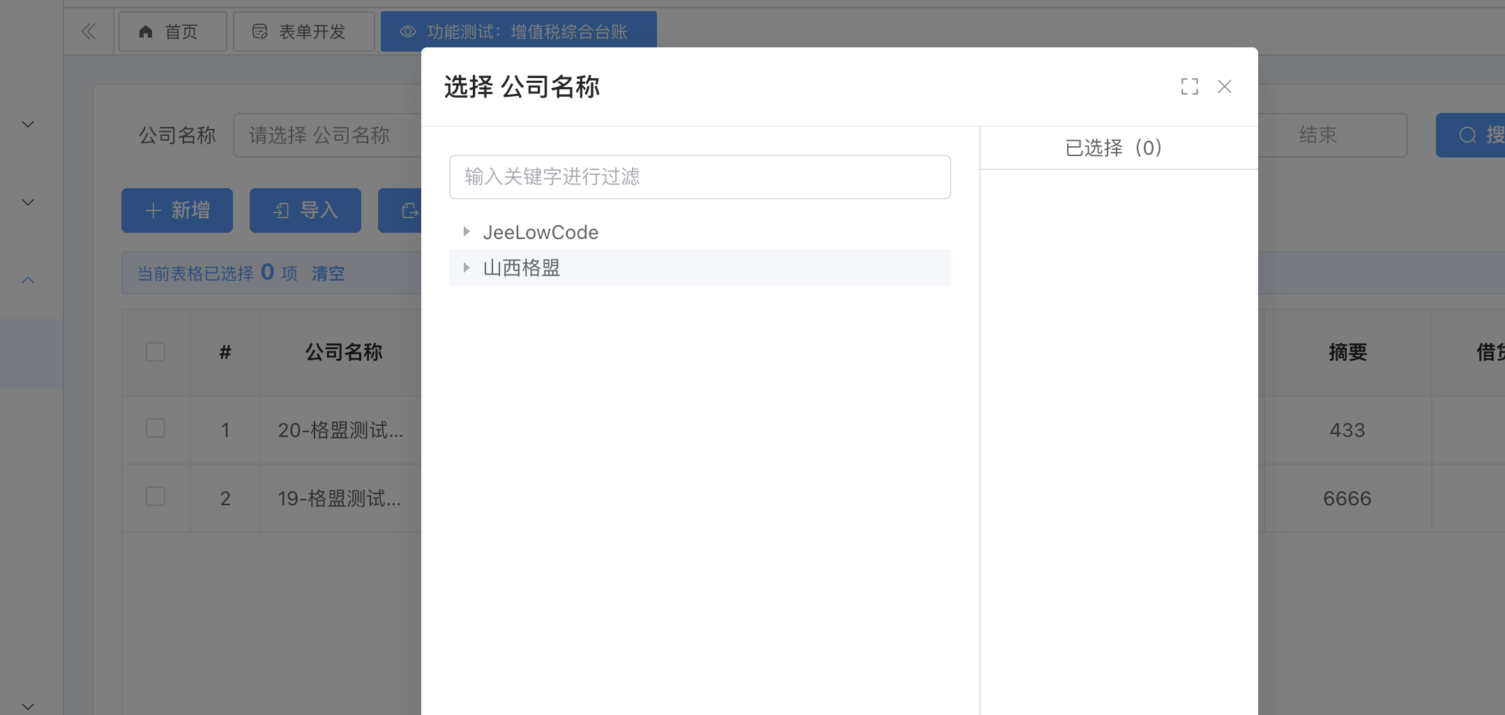Click the search magnifier icon button
The height and width of the screenshot is (715, 1505).
[x=1467, y=135]
